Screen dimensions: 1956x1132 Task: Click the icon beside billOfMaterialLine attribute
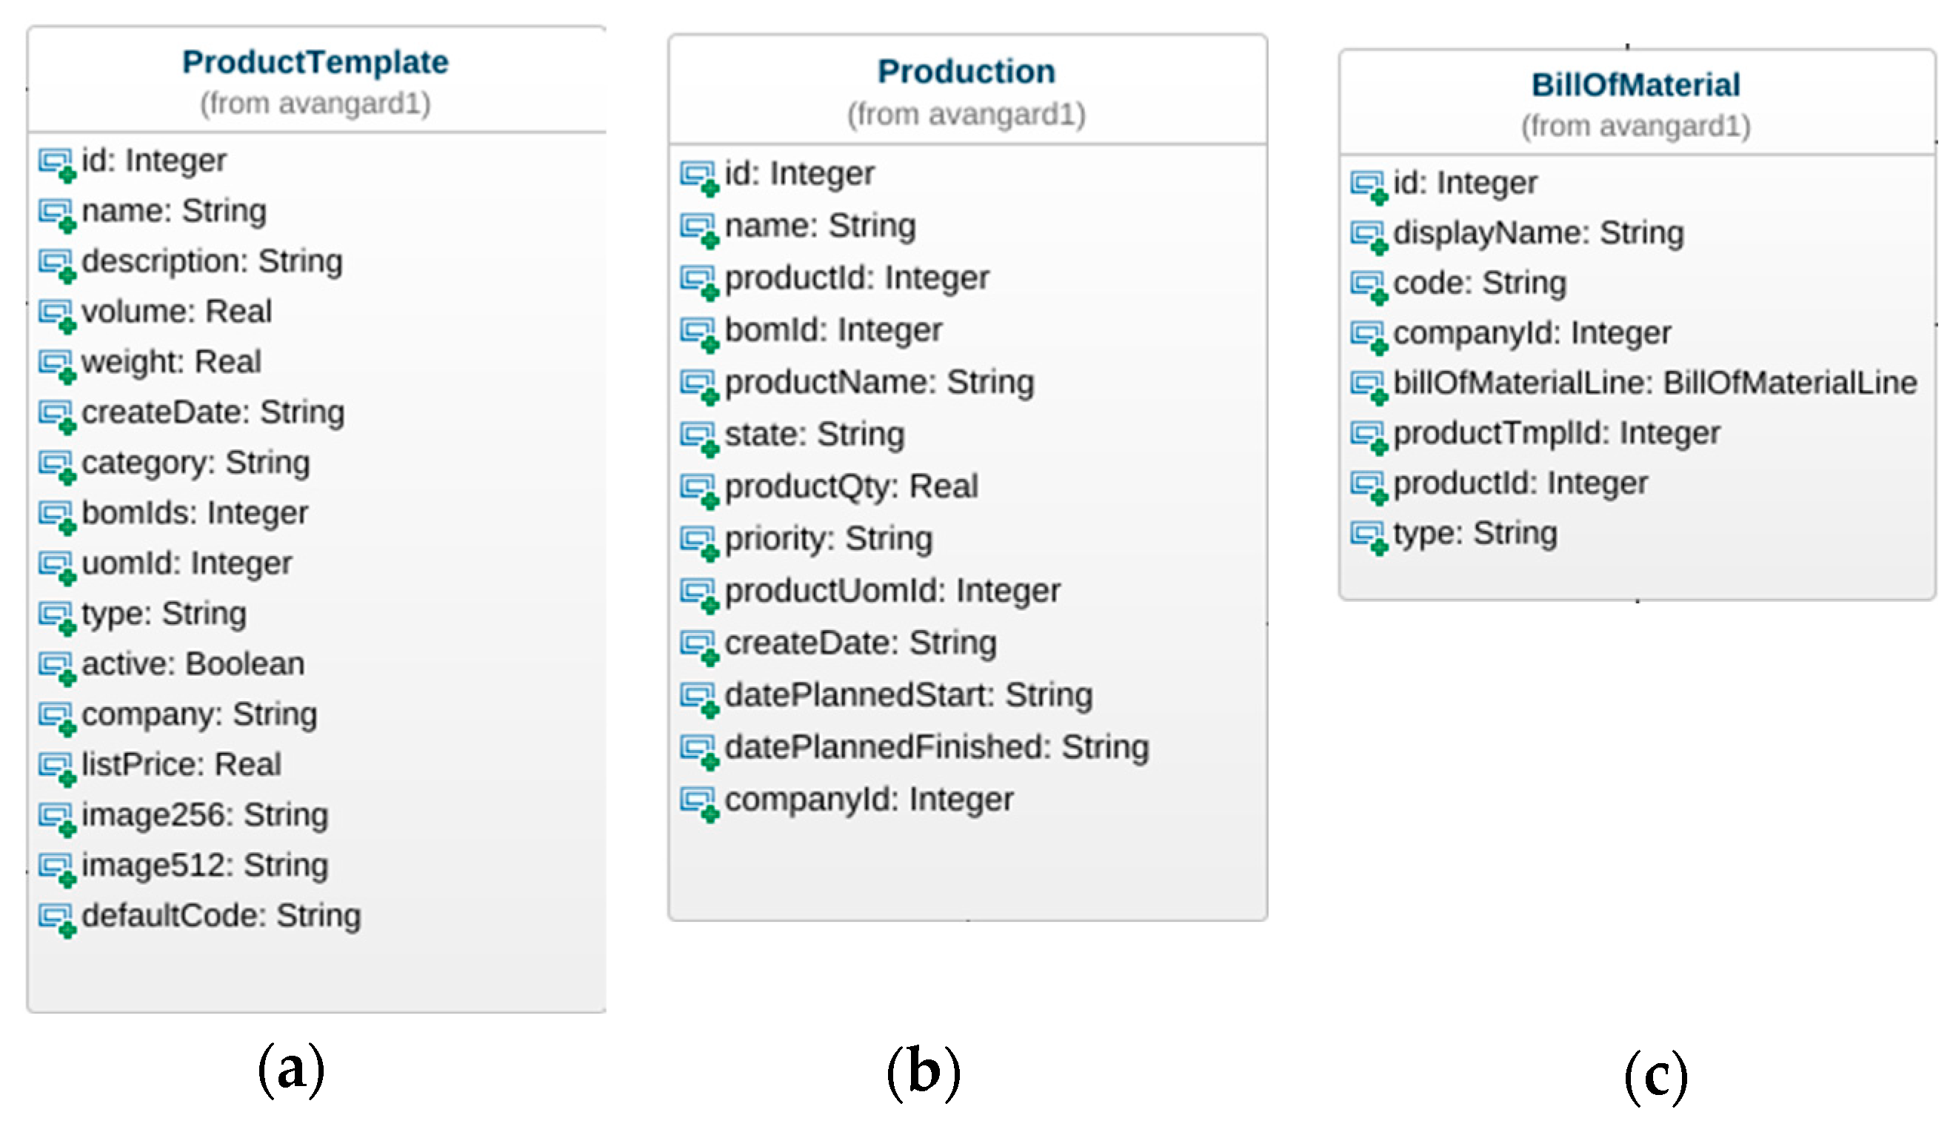1369,386
